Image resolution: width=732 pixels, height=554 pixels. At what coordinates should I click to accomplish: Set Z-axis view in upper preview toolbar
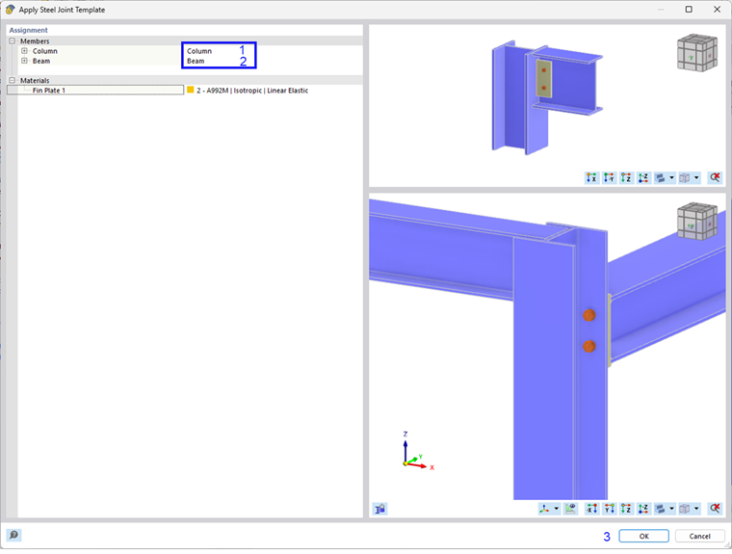coord(626,178)
